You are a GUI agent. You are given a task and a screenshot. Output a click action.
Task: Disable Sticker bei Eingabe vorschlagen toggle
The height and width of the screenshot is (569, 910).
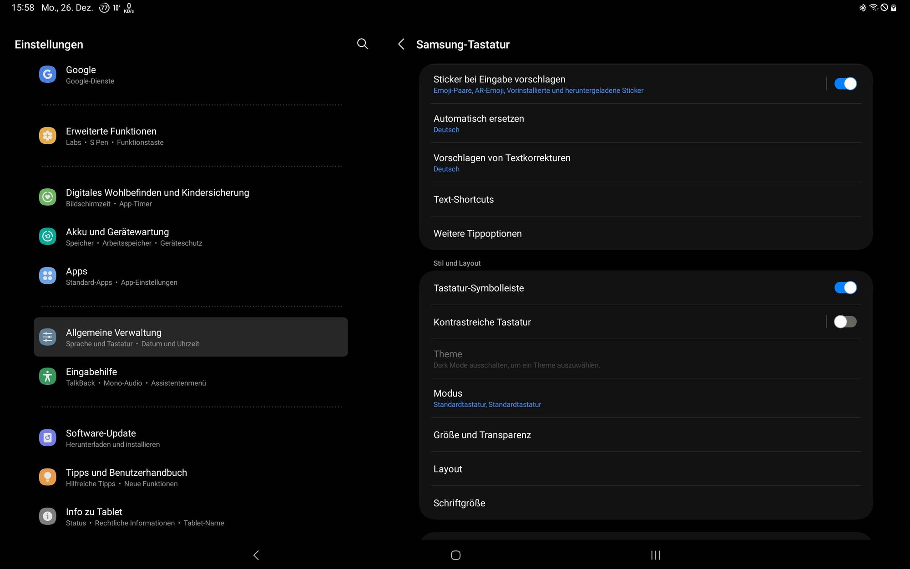pyautogui.click(x=845, y=84)
